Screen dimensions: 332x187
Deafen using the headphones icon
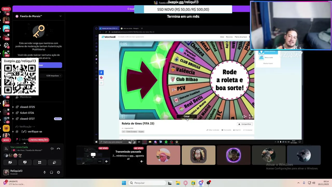pyautogui.click(x=52, y=172)
